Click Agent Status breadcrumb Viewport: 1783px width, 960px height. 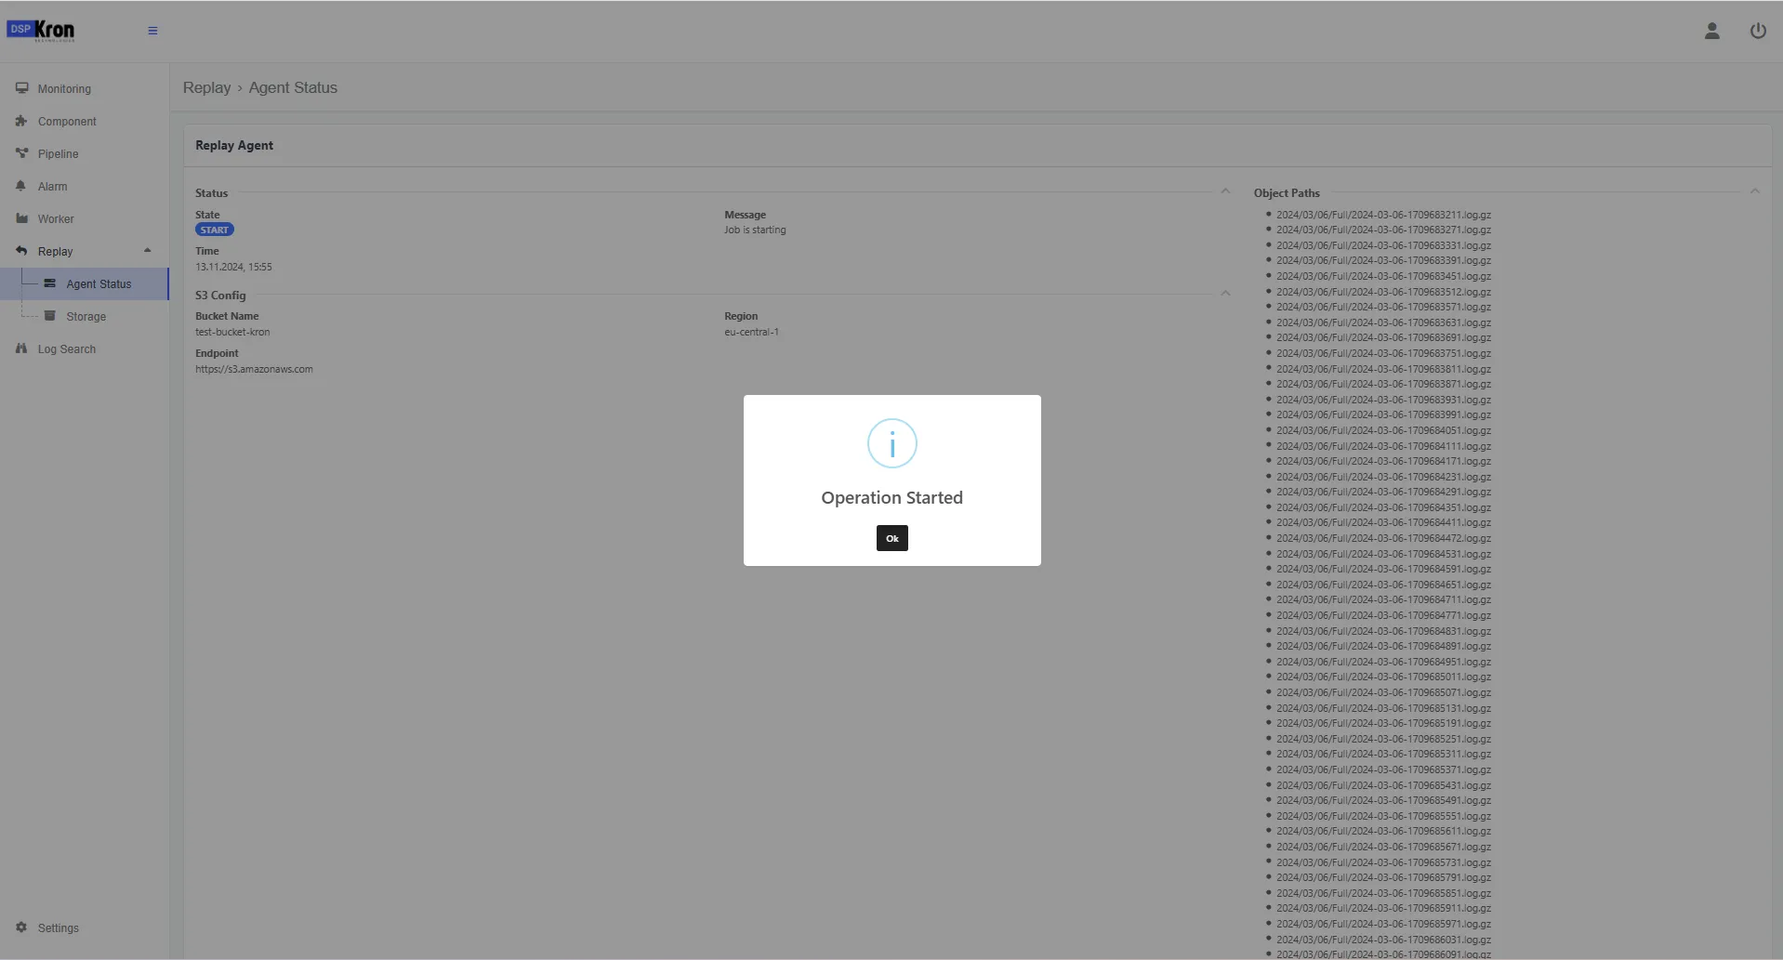coord(293,87)
